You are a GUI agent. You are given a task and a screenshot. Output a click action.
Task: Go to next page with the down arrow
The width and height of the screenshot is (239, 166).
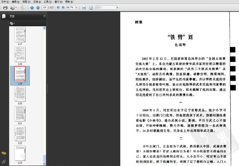click(38, 8)
